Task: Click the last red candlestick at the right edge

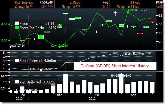Action: coord(152,22)
